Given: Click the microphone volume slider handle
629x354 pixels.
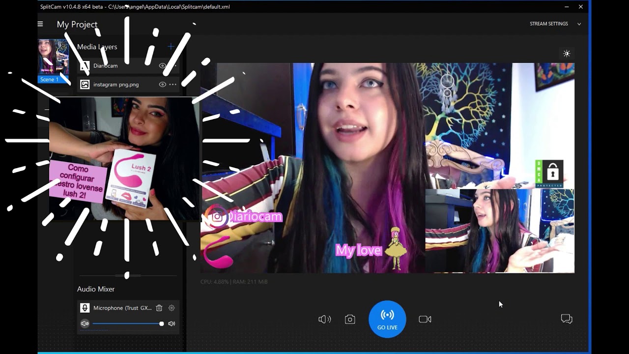Looking at the screenshot, I should [161, 324].
